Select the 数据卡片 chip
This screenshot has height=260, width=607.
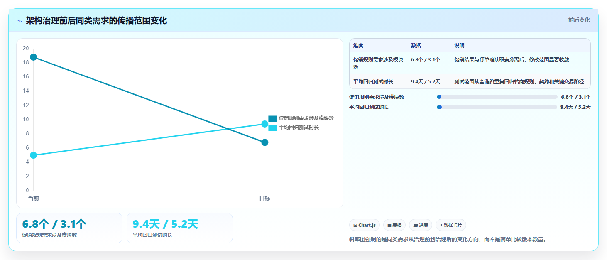[x=451, y=225]
